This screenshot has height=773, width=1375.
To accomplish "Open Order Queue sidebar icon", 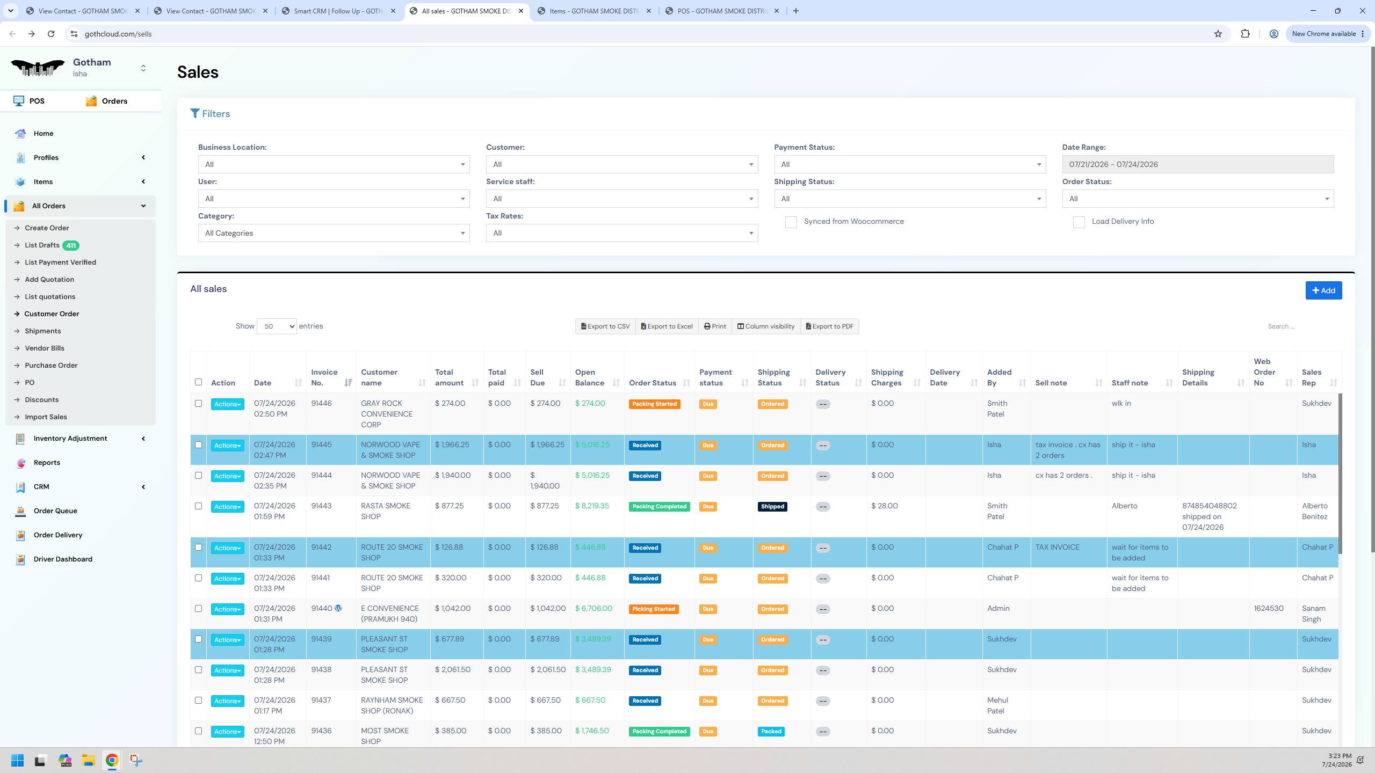I will point(20,511).
